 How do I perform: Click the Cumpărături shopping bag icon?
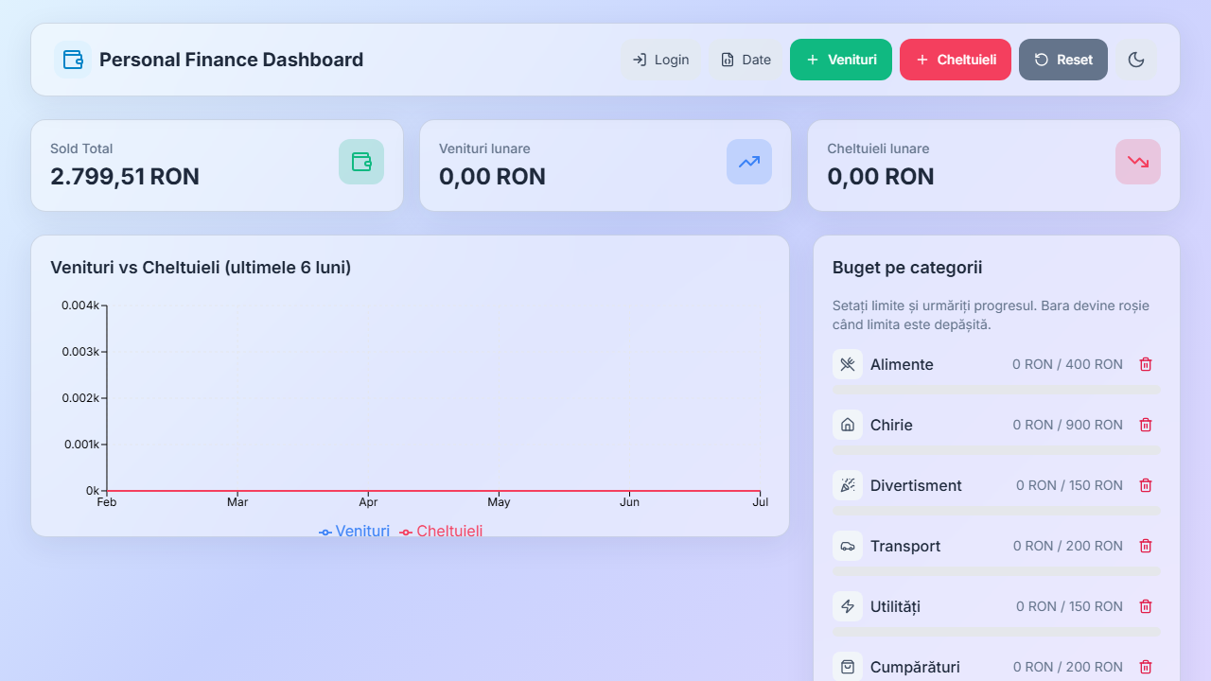click(x=848, y=667)
